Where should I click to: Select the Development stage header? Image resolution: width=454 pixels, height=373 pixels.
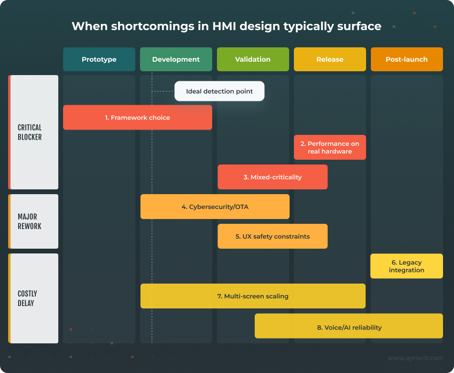pyautogui.click(x=176, y=59)
